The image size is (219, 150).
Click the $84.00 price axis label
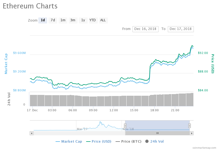[203, 90]
